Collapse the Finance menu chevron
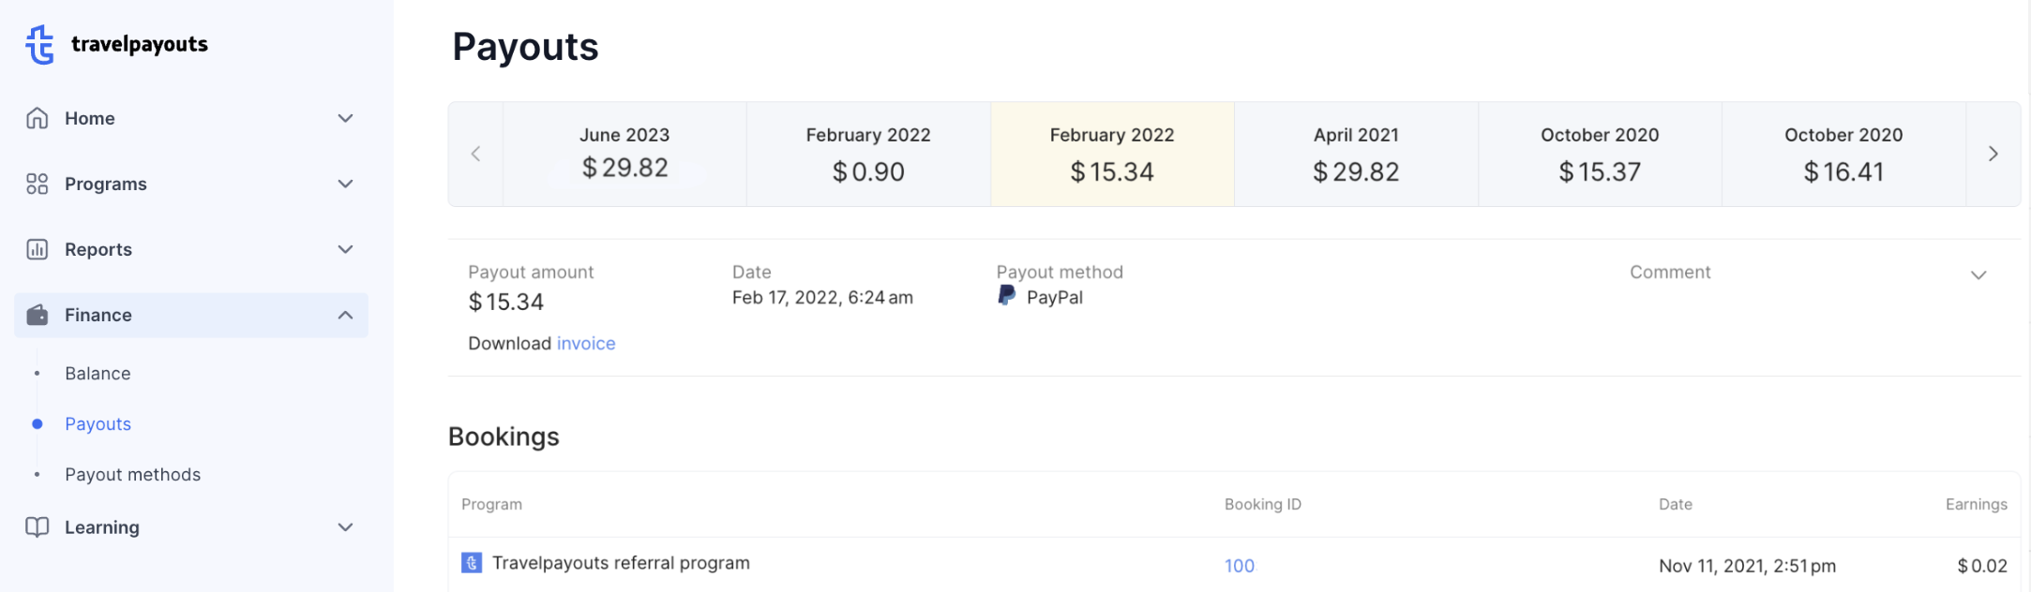The image size is (2031, 592). [345, 315]
